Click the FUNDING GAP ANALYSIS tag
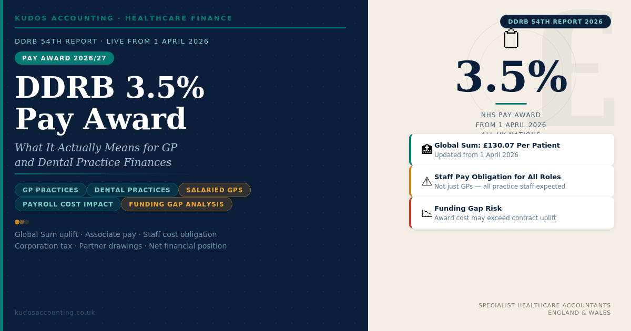Image resolution: width=631 pixels, height=331 pixels. [x=177, y=204]
